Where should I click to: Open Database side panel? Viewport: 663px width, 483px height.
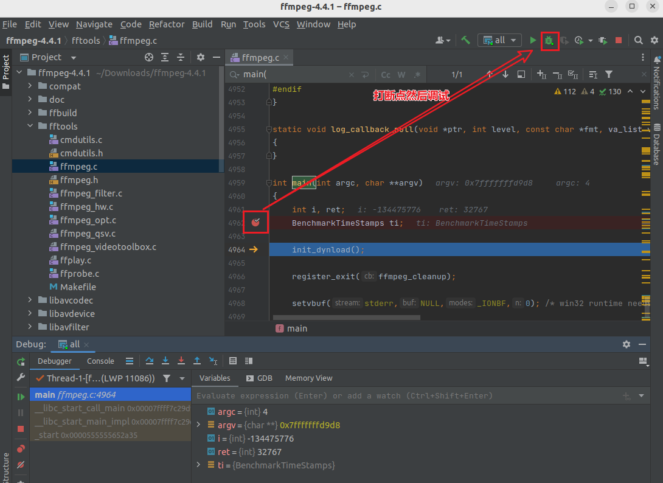[656, 144]
